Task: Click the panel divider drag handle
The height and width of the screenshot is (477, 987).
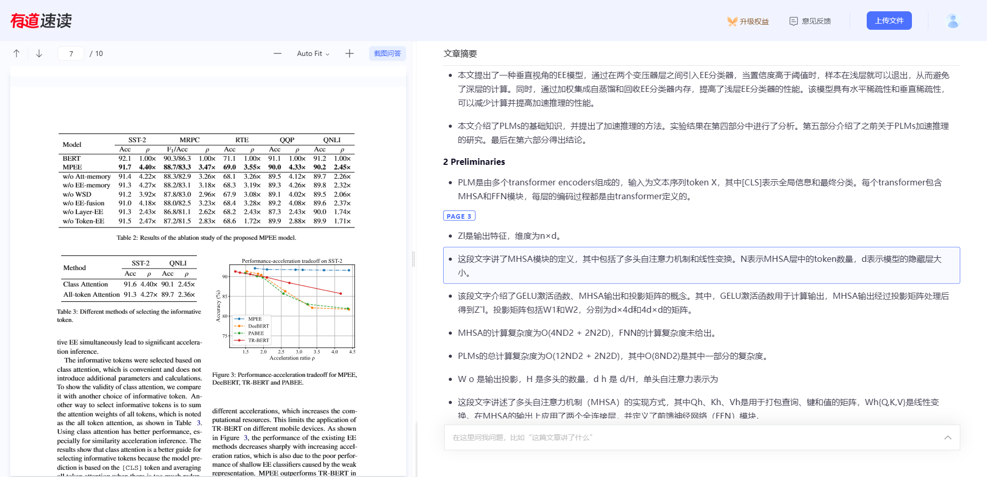Action: [413, 259]
